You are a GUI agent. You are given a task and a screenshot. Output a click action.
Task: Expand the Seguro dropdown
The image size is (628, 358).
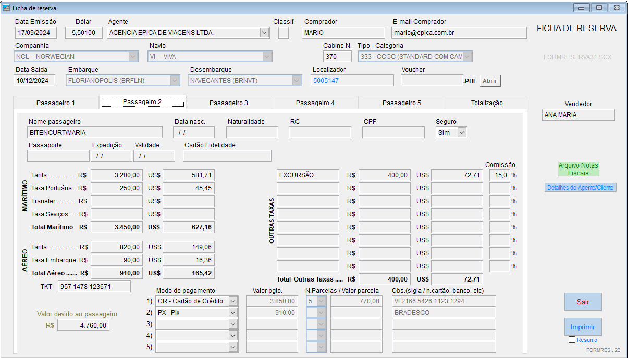pos(462,133)
